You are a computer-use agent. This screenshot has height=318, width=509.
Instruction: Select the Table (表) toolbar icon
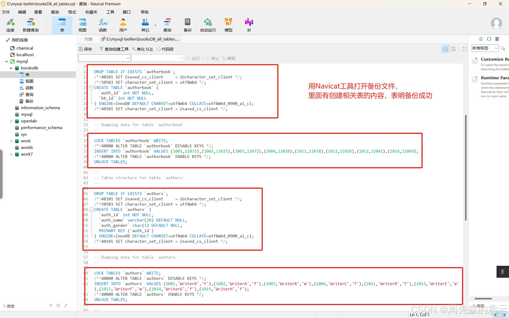point(62,25)
